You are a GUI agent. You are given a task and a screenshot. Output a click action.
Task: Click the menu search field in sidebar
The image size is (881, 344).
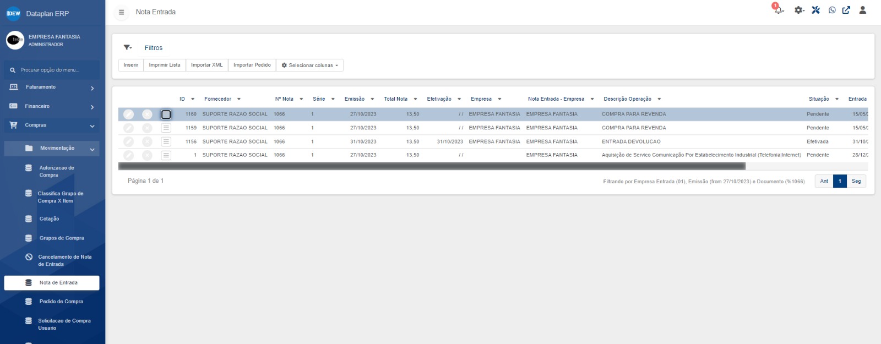coord(52,70)
